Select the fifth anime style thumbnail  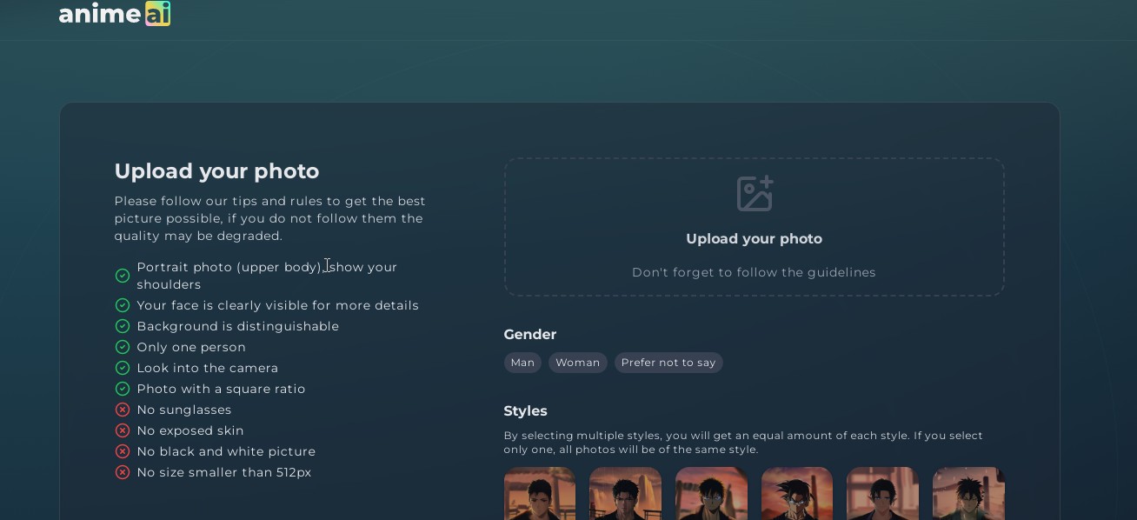882,494
